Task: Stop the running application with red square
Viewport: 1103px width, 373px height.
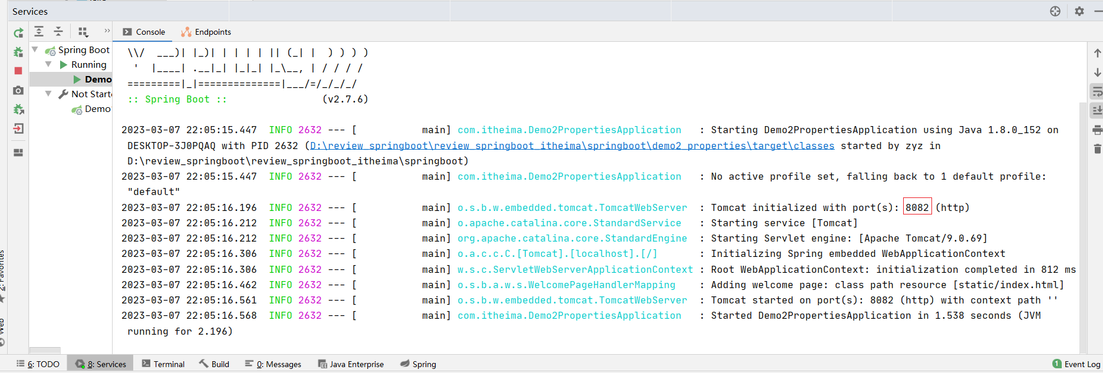Action: click(18, 71)
